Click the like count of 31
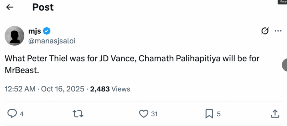The image size is (287, 126). [x=154, y=114]
